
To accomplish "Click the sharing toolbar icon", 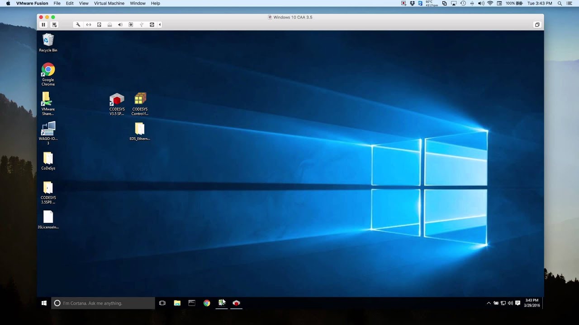I will [152, 25].
